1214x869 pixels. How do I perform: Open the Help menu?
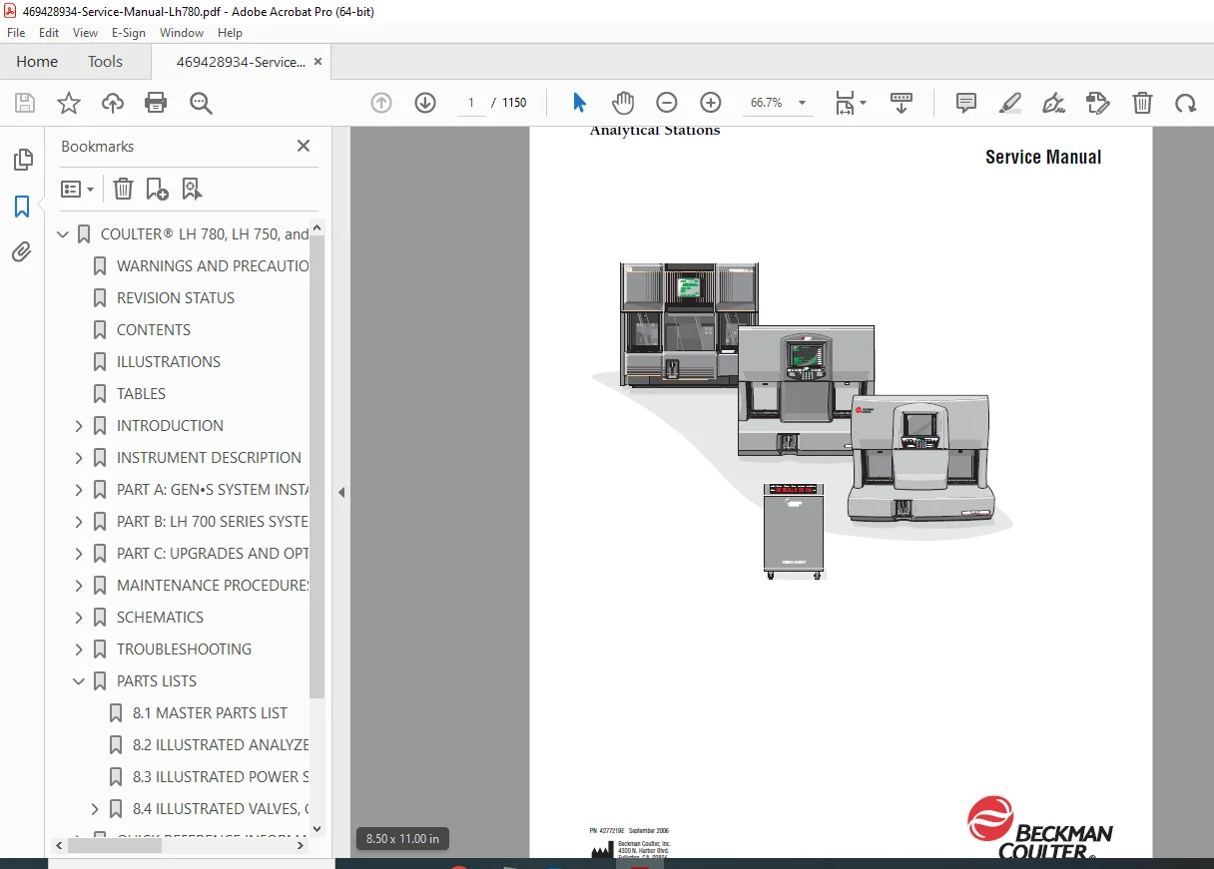[x=230, y=33]
